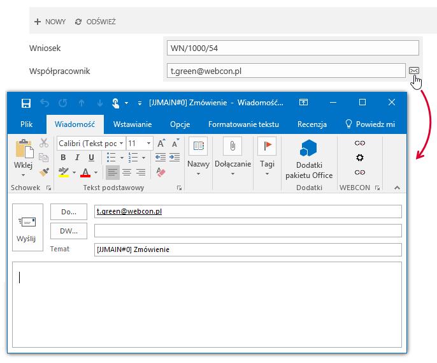Click the WEBCON gear settings icon

coord(360,158)
